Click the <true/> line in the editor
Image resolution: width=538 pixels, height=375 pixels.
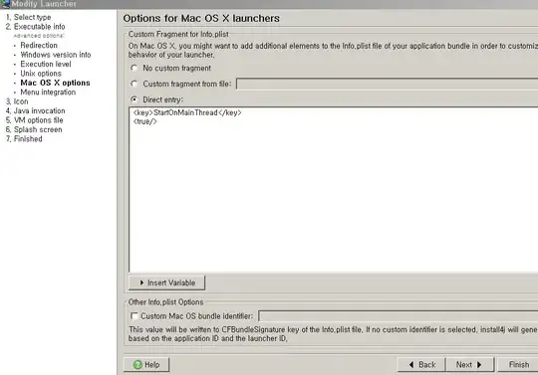(145, 121)
